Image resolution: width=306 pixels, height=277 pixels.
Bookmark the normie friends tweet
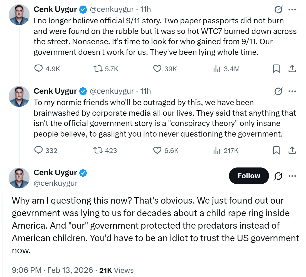(276, 150)
